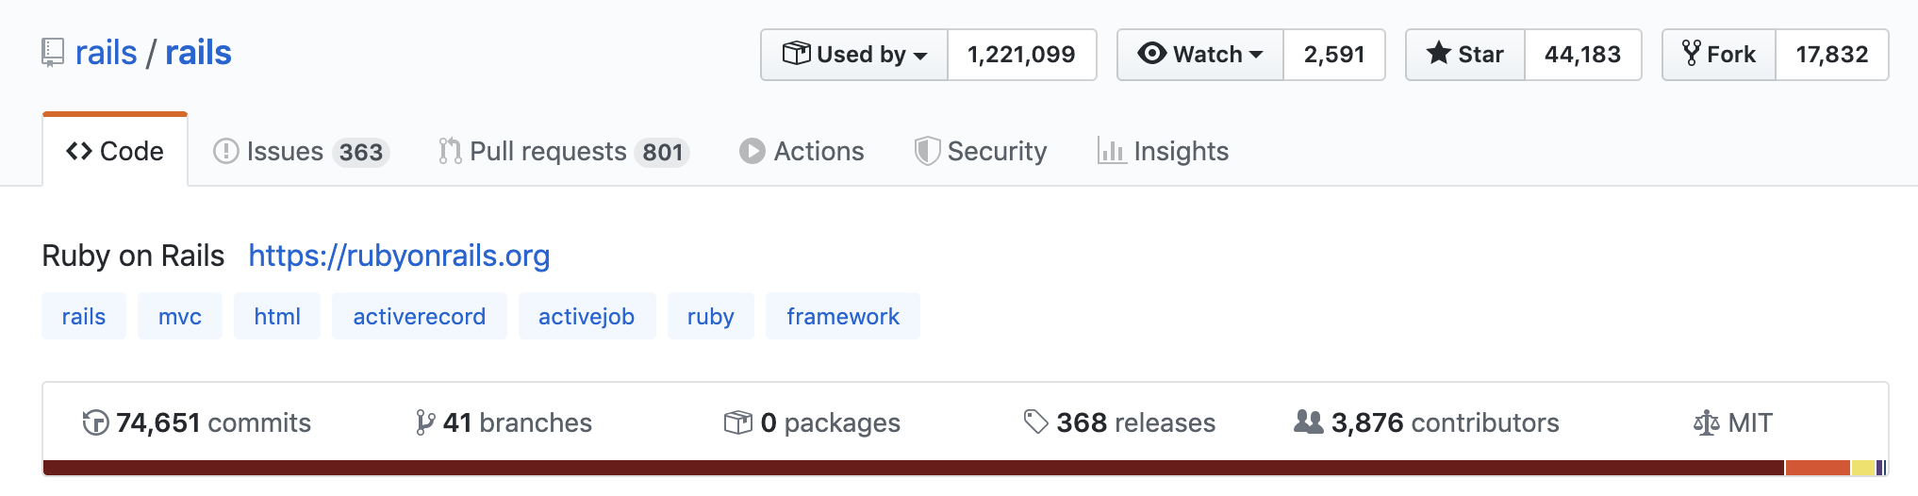Click the branch icon beside 41 branches

coord(425,422)
